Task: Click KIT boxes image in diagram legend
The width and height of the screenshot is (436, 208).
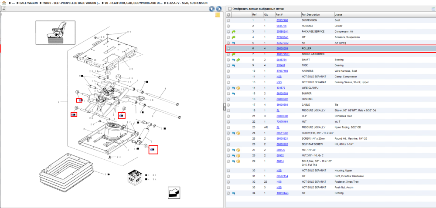Action: click(135, 177)
